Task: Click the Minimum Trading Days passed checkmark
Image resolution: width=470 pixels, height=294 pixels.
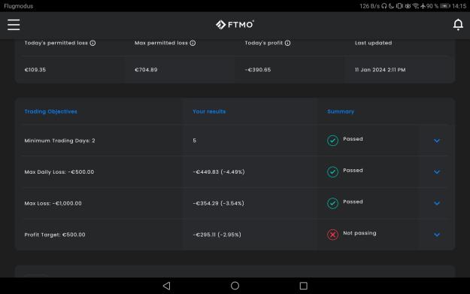Action: tap(332, 141)
